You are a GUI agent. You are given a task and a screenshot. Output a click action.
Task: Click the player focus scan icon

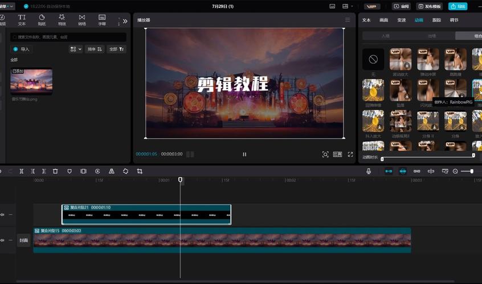325,154
